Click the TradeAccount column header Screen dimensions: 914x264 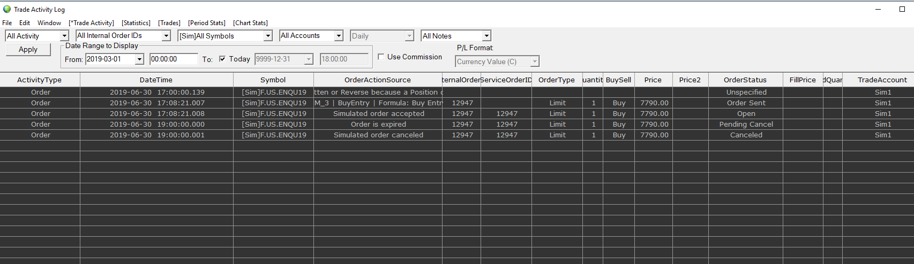coord(879,80)
